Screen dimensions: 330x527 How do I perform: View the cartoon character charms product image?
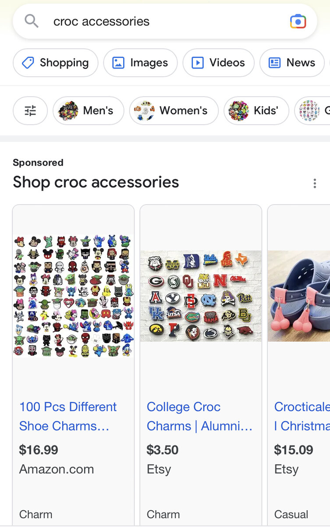[x=74, y=295]
